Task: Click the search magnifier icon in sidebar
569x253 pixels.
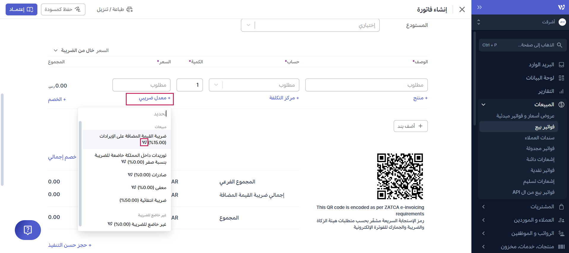Action: [x=560, y=45]
